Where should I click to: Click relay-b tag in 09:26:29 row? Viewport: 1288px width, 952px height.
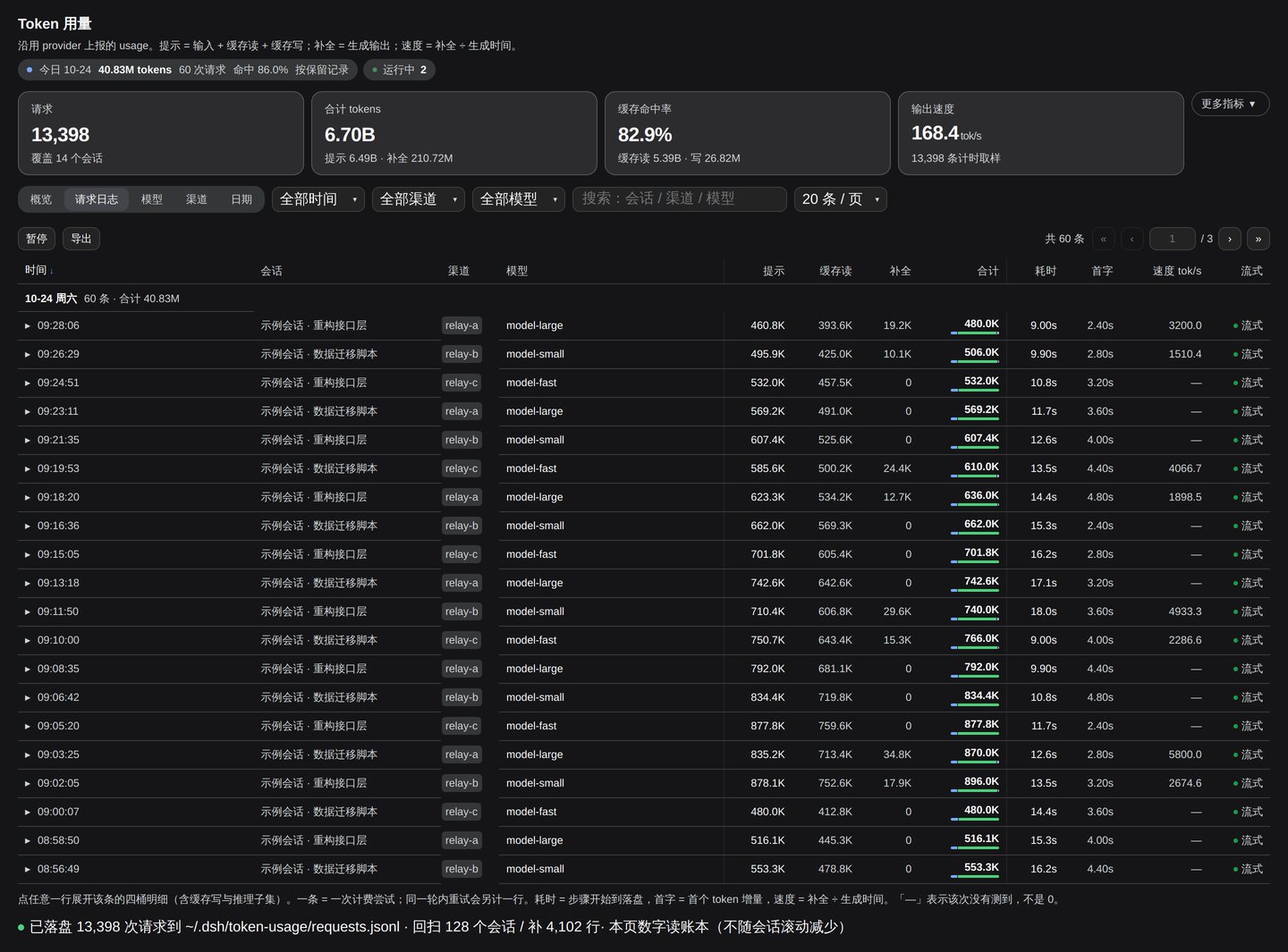point(462,354)
